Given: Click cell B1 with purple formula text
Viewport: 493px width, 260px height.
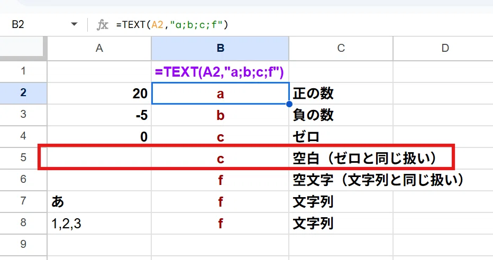Looking at the screenshot, I should pyautogui.click(x=220, y=71).
